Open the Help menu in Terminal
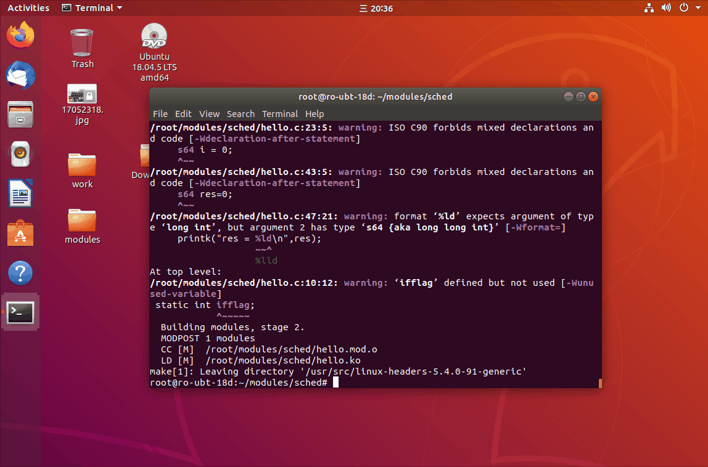 pos(315,114)
